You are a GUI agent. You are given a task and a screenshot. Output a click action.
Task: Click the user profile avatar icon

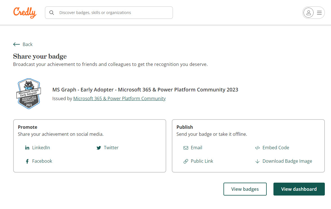(309, 13)
